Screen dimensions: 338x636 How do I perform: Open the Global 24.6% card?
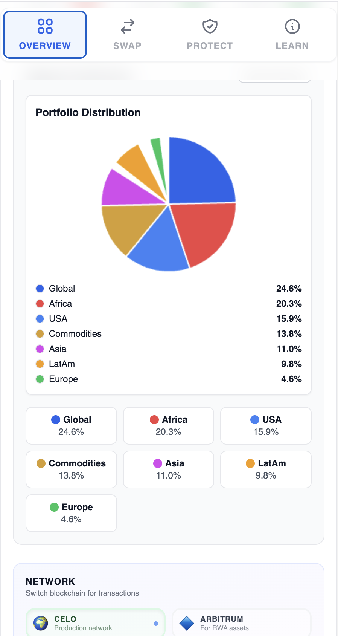coord(71,426)
